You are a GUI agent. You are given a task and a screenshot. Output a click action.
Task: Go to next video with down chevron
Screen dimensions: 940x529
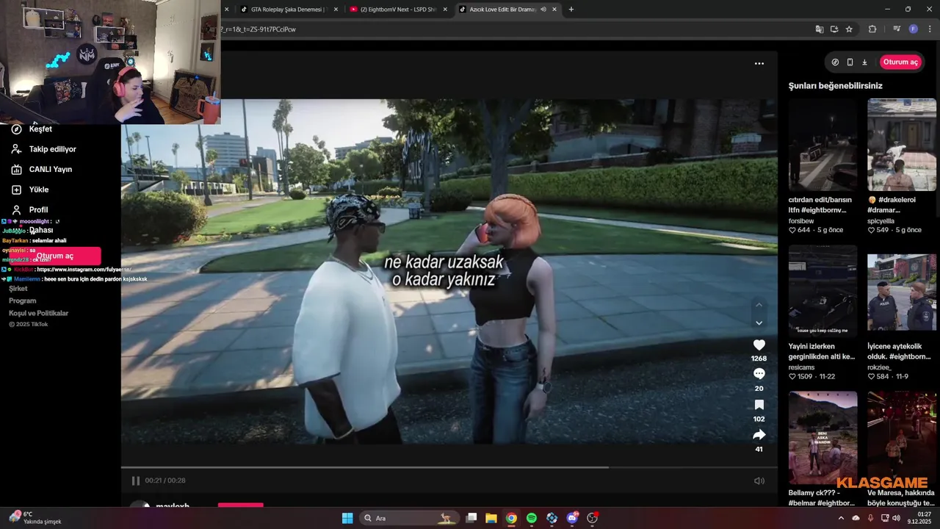pyautogui.click(x=759, y=323)
